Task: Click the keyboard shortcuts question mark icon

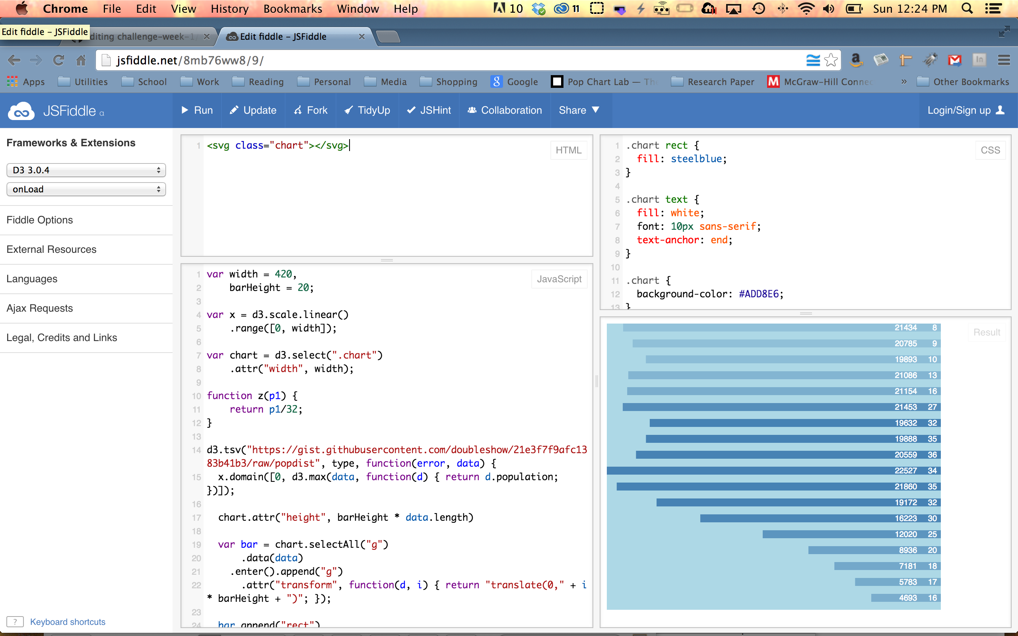Action: 15,622
